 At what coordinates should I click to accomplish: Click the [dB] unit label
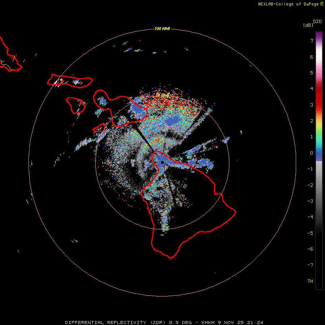click(308, 25)
